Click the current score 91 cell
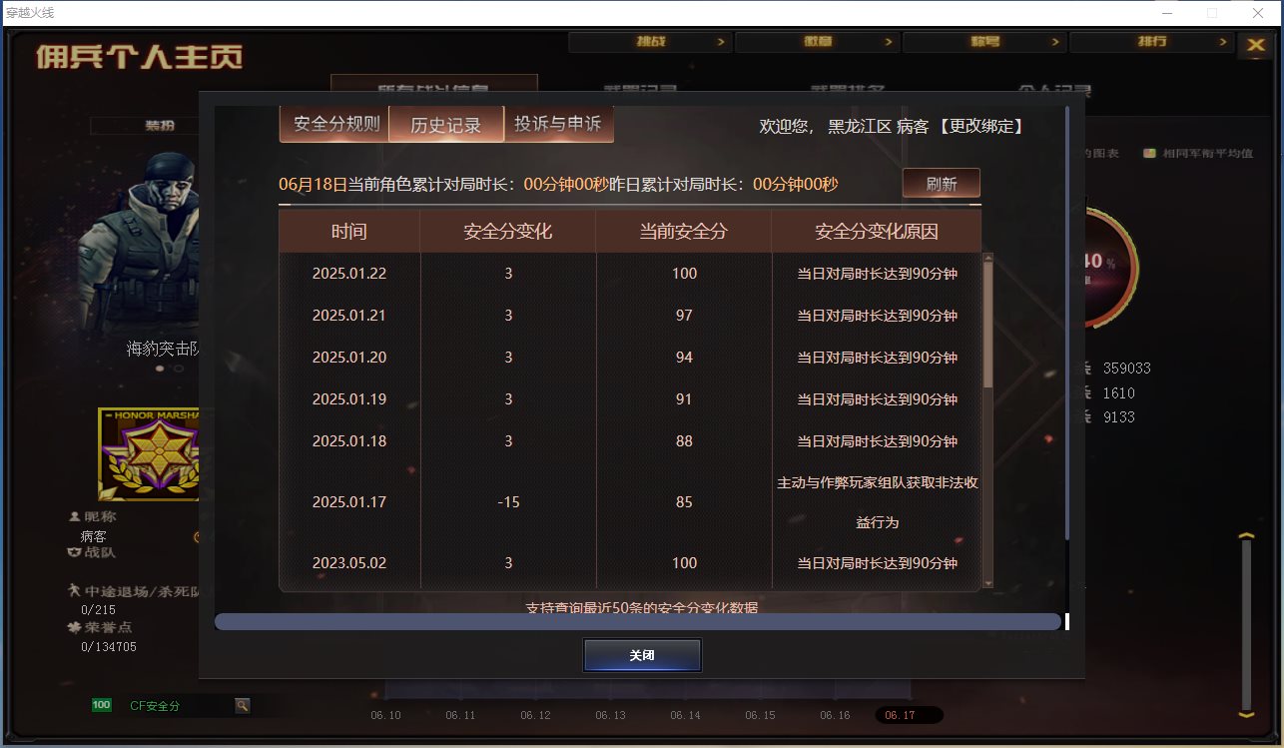1284x748 pixels. pyautogui.click(x=684, y=399)
